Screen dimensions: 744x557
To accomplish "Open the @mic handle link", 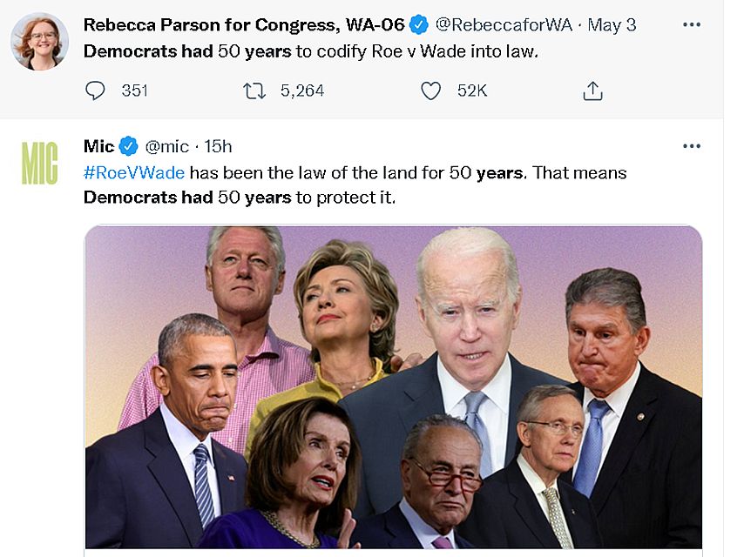I will pos(167,146).
